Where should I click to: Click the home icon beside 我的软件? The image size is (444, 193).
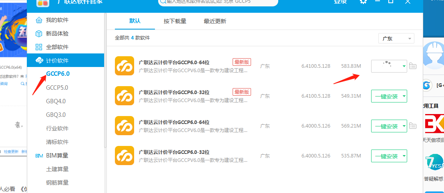pyautogui.click(x=39, y=20)
